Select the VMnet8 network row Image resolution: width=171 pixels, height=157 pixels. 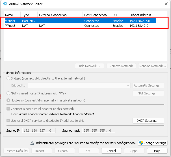click(x=81, y=26)
